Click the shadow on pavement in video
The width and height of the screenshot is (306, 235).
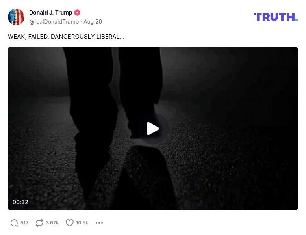[145, 176]
